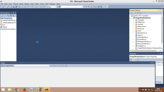Open the Window menu
The height and width of the screenshot is (92, 164).
tap(52, 4)
